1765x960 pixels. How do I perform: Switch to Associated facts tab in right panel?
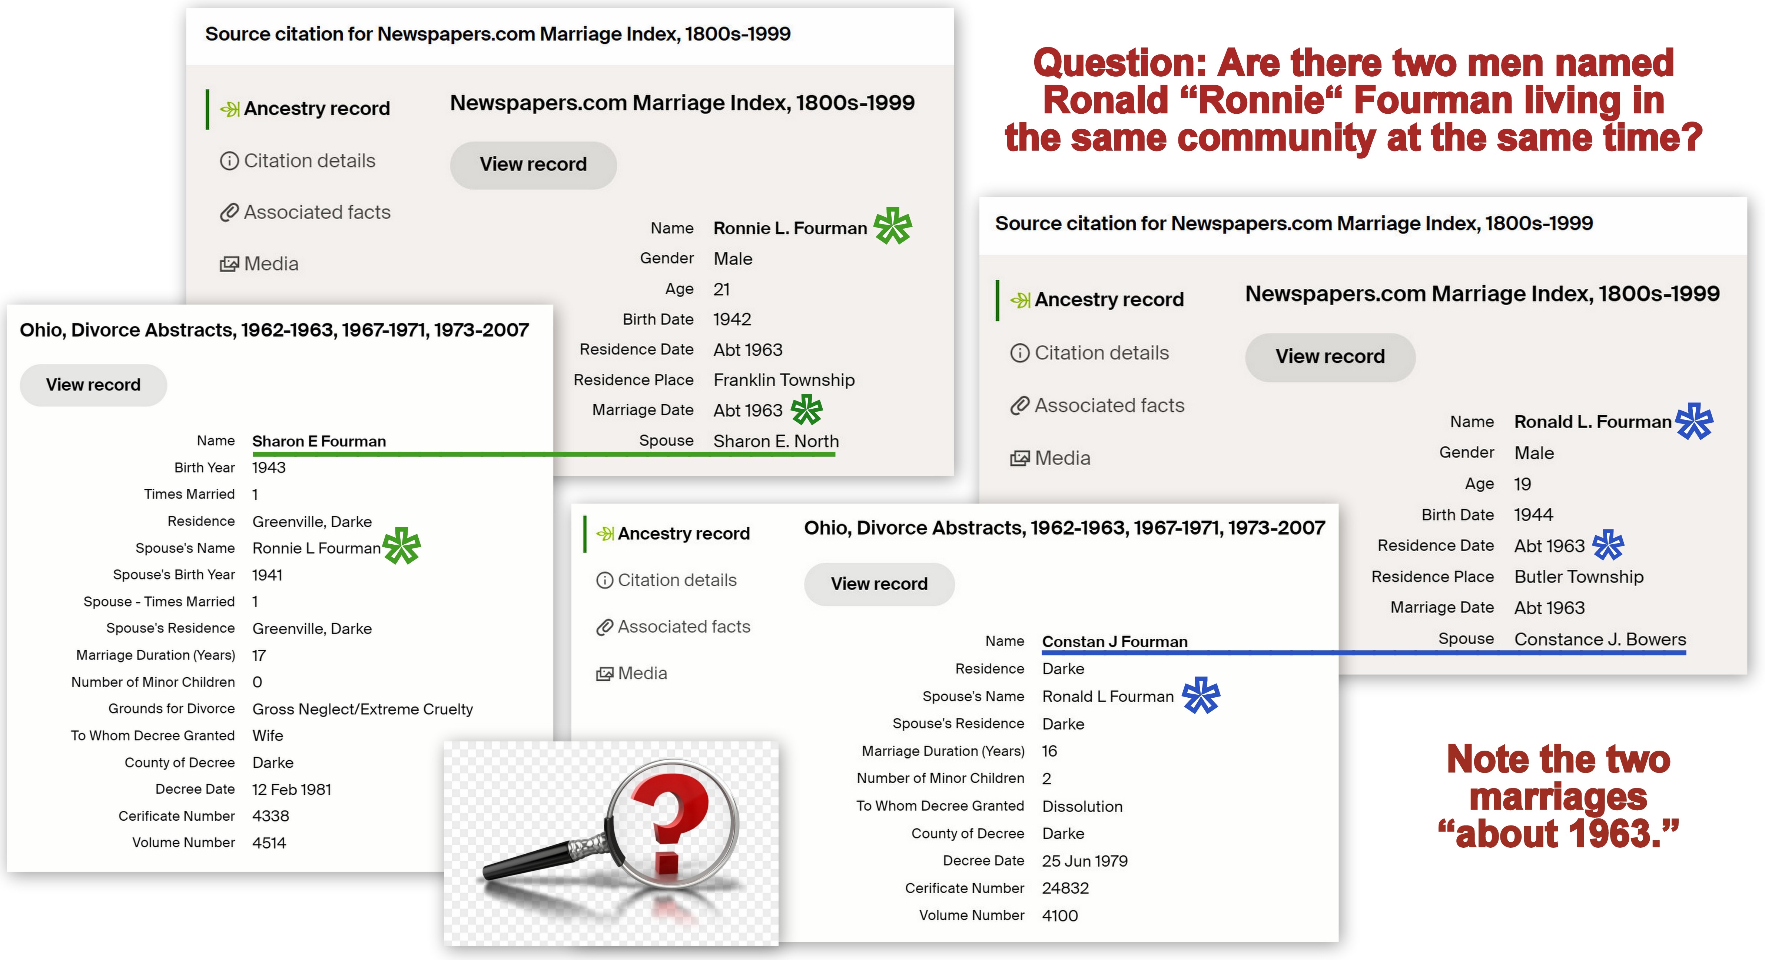(x=1109, y=406)
